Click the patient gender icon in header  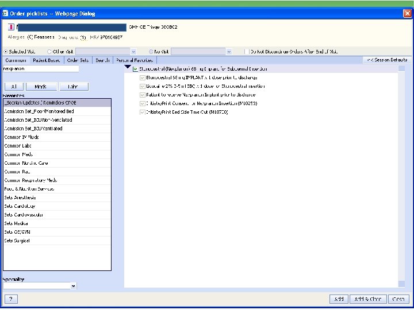click(11, 27)
